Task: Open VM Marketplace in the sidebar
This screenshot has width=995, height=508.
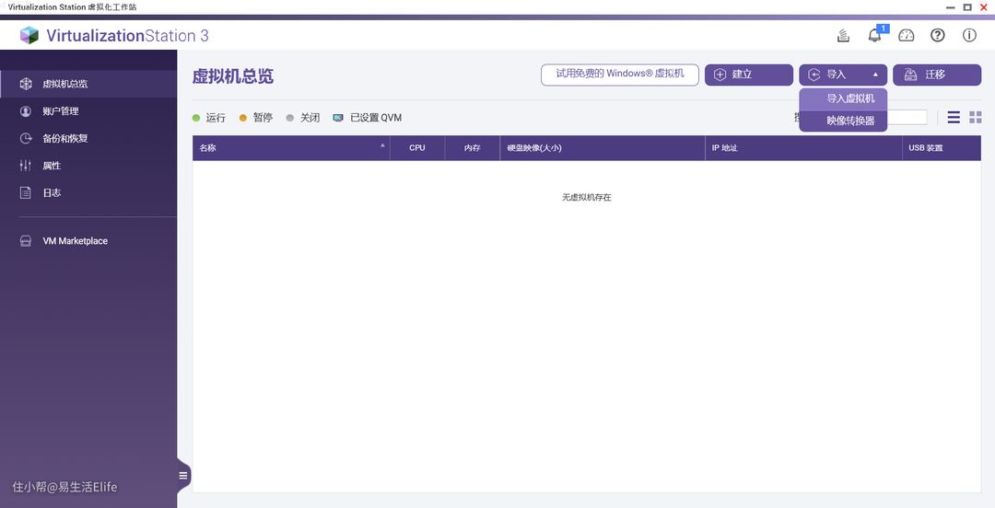Action: 75,241
